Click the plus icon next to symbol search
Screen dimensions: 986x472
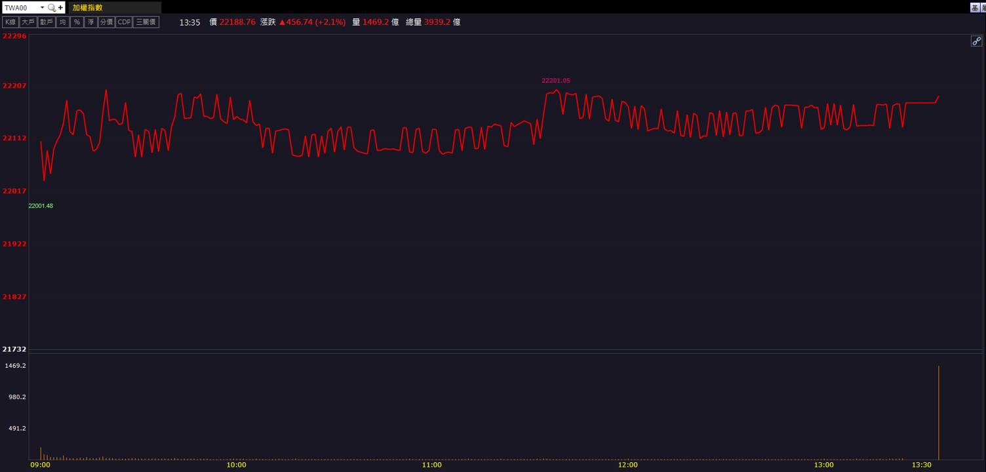(61, 8)
